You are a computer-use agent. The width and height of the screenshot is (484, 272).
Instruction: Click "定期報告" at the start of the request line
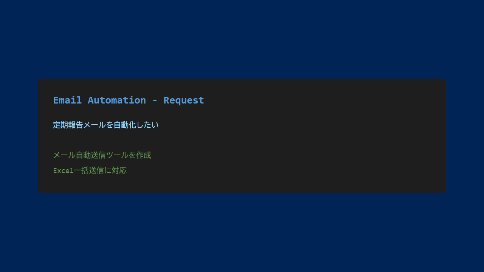tap(68, 125)
